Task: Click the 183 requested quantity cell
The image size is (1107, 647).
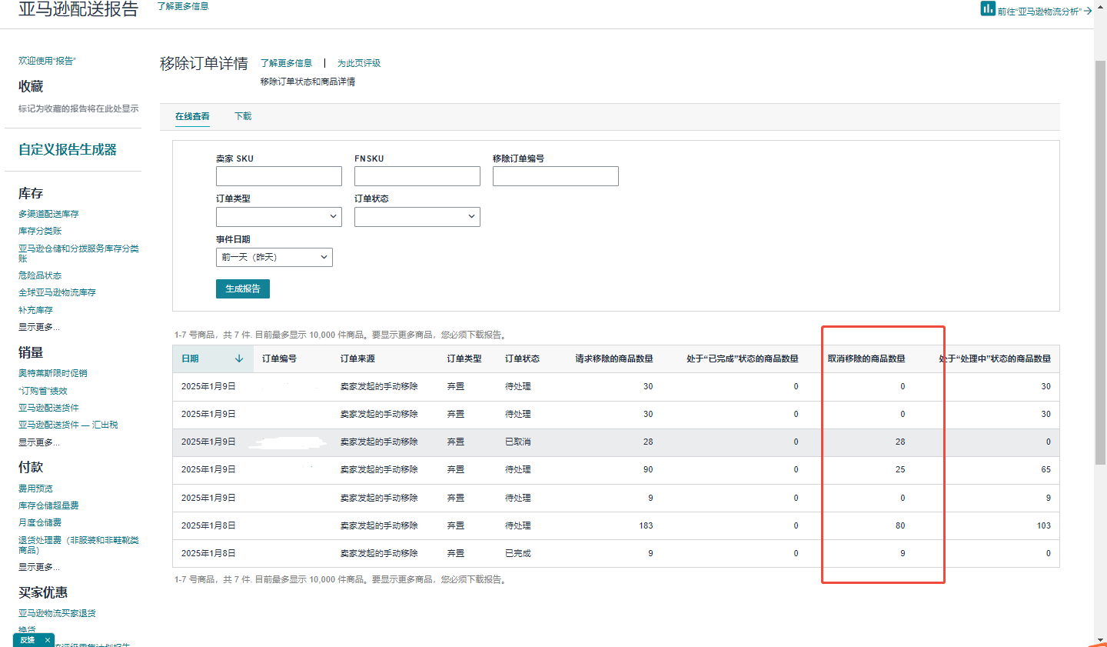Action: 646,525
